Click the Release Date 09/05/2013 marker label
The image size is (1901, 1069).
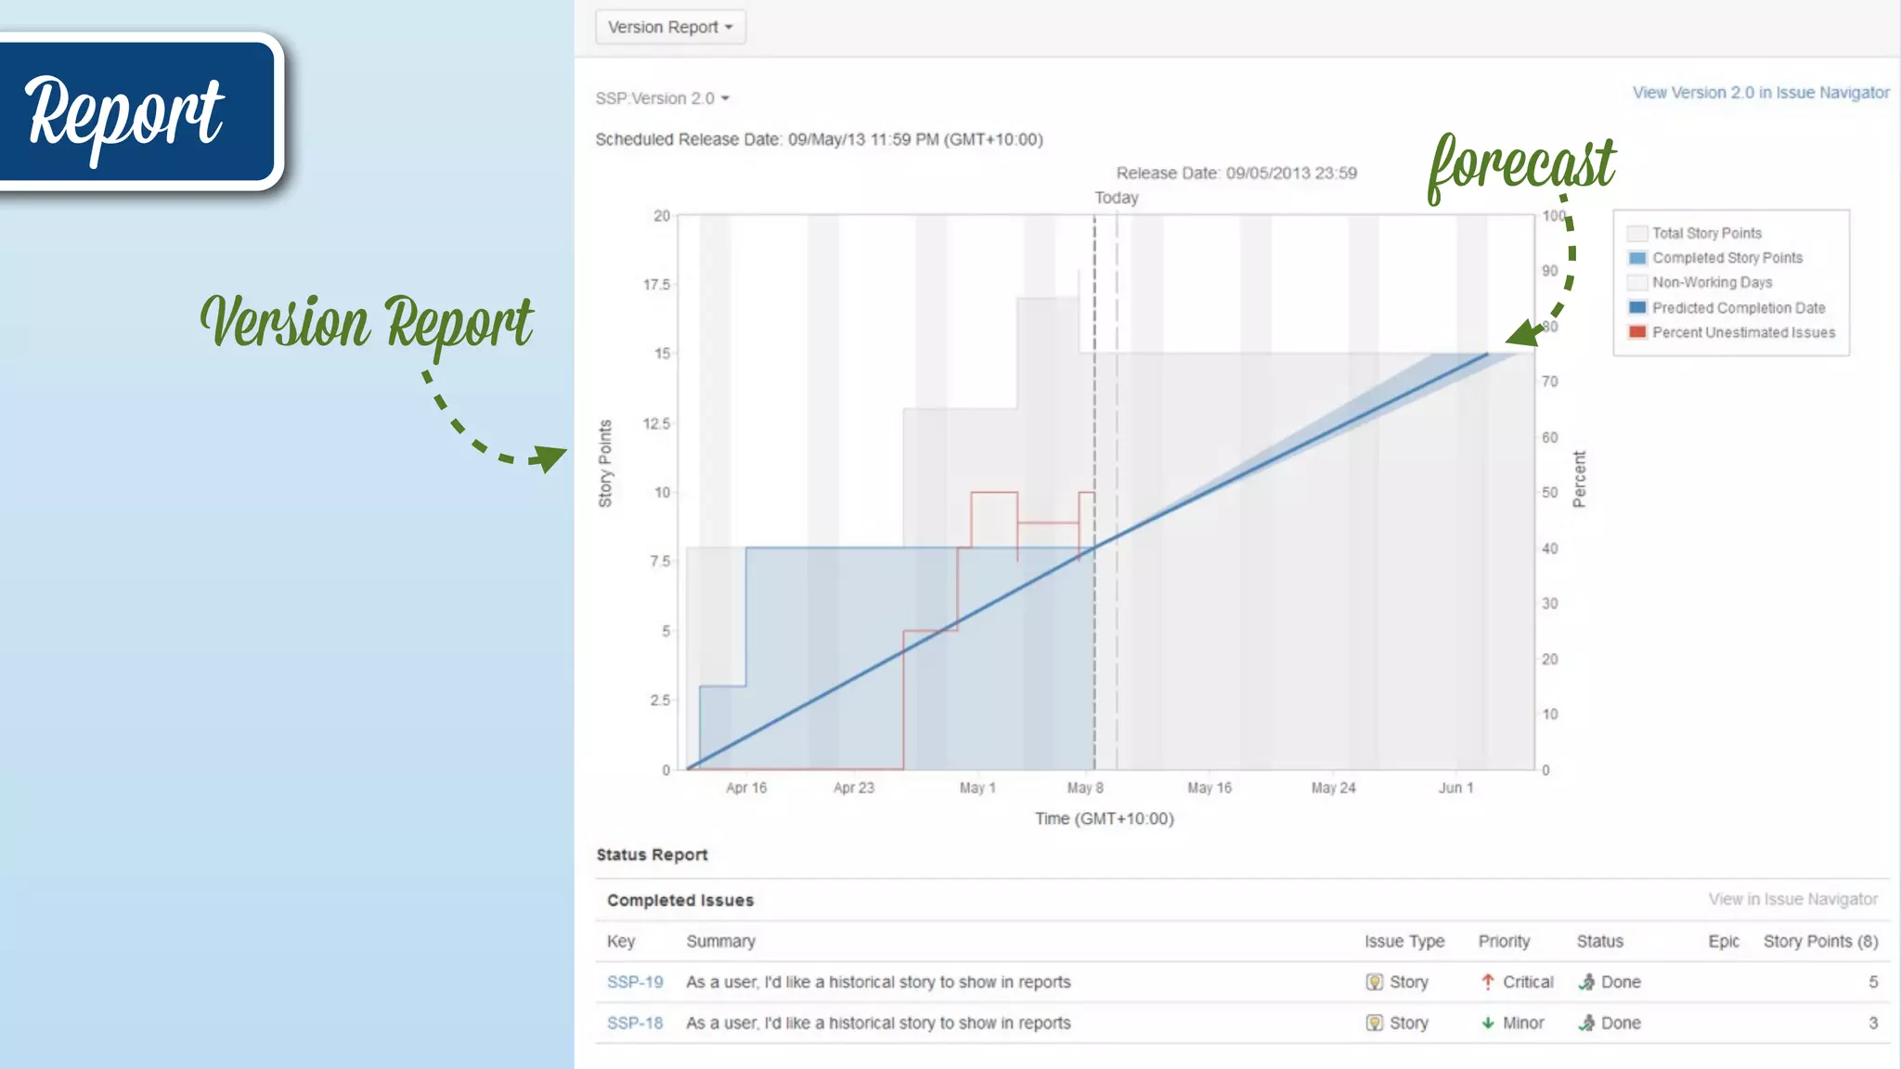click(x=1236, y=174)
